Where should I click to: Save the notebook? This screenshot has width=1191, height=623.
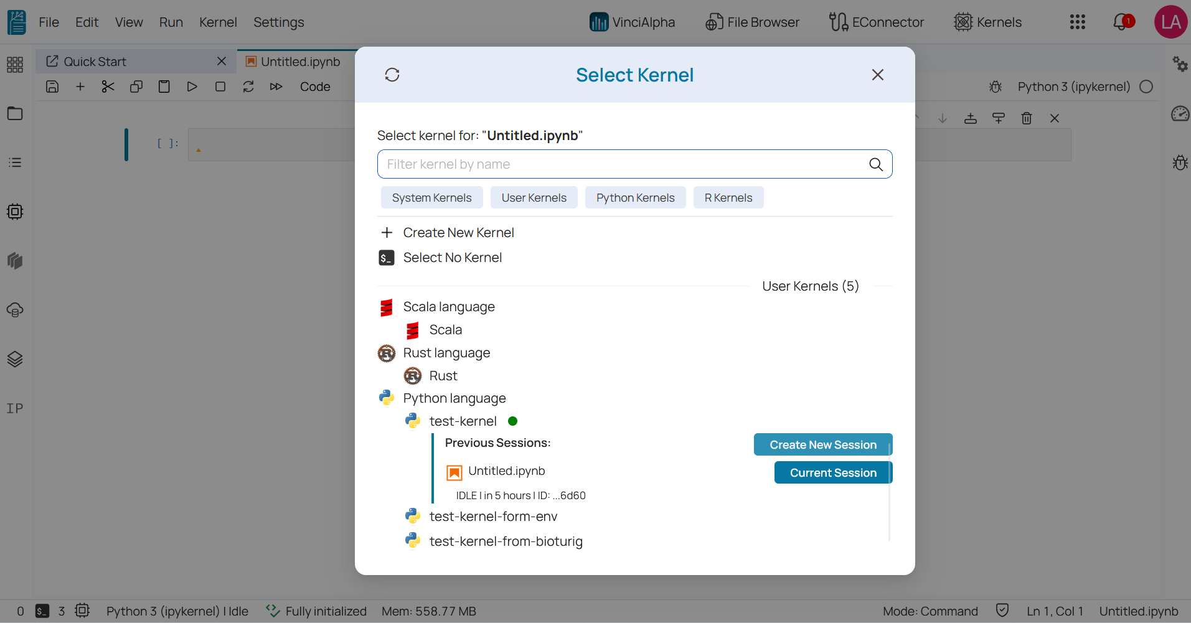tap(52, 87)
